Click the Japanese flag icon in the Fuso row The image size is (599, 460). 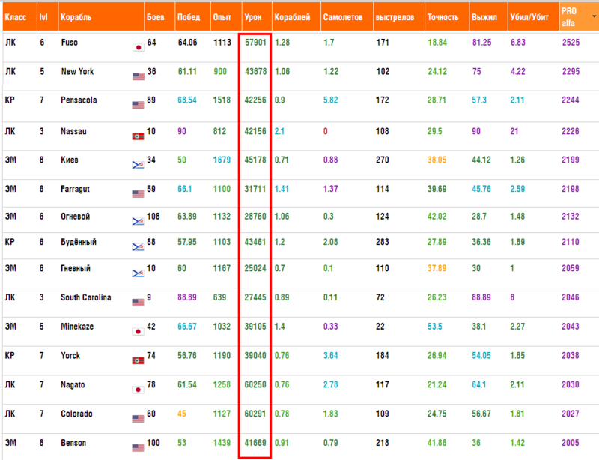[x=139, y=47]
